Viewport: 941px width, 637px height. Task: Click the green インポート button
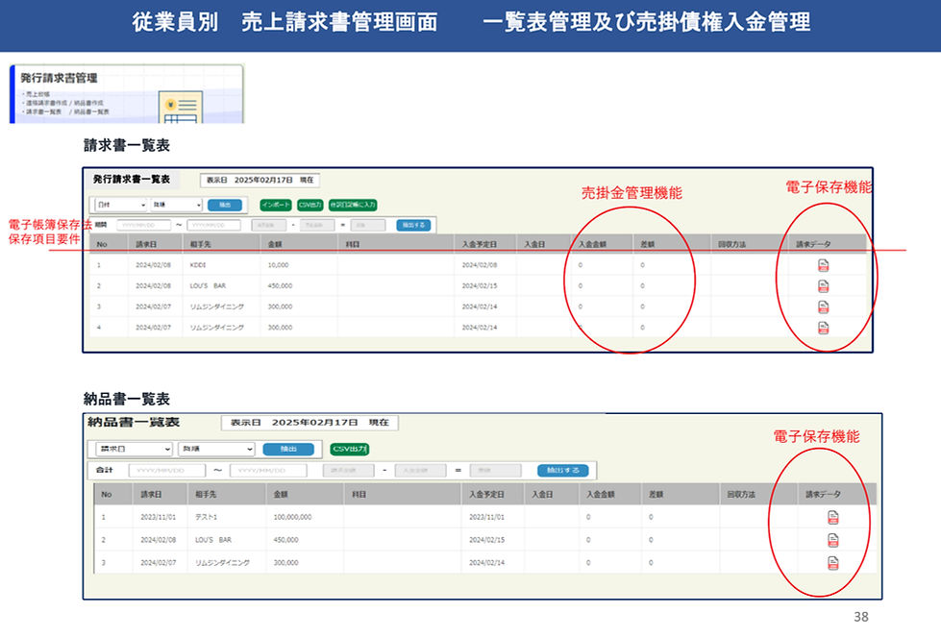click(x=276, y=206)
